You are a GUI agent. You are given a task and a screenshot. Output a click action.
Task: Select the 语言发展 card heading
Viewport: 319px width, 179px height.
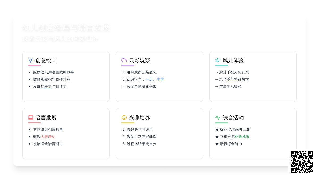point(46,117)
